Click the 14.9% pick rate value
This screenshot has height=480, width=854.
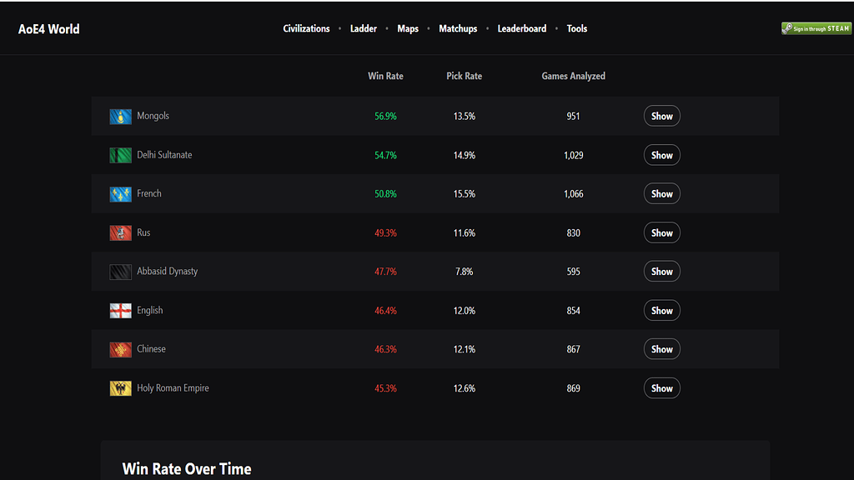pos(464,156)
